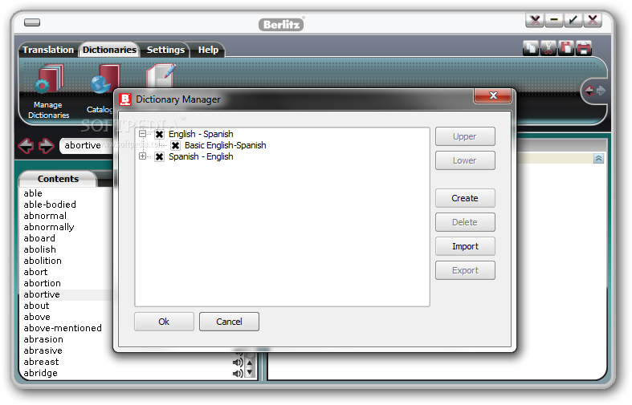Screen dimensions: 632x405
Task: Click the Catalog globe book icon
Action: pos(103,79)
